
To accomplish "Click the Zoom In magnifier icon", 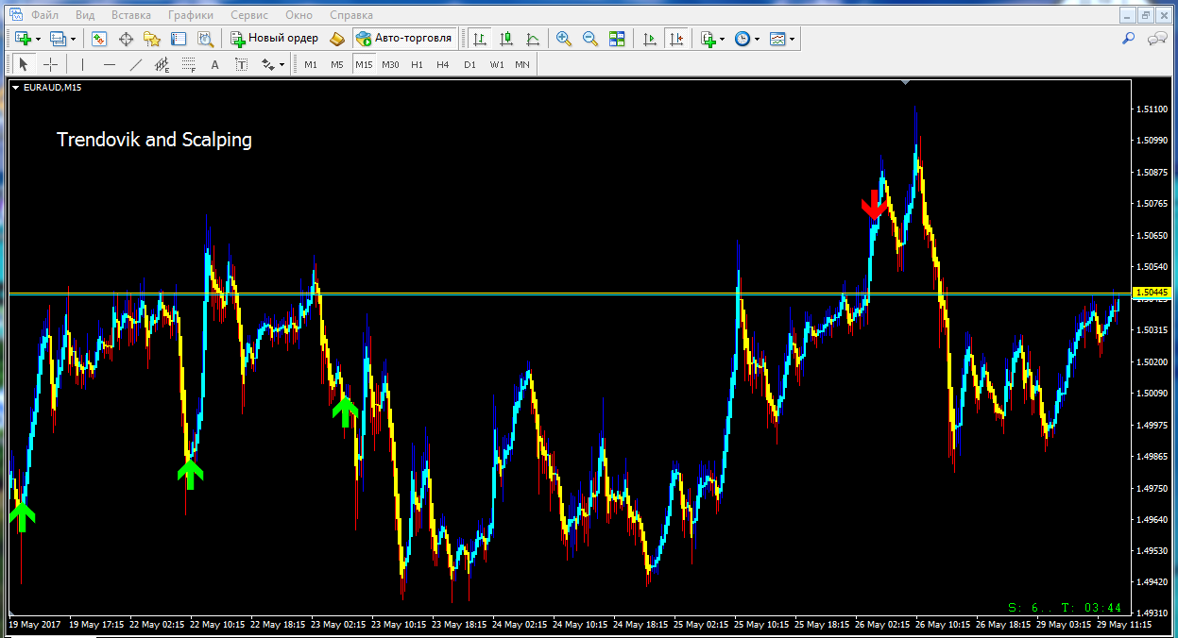I will (x=564, y=39).
